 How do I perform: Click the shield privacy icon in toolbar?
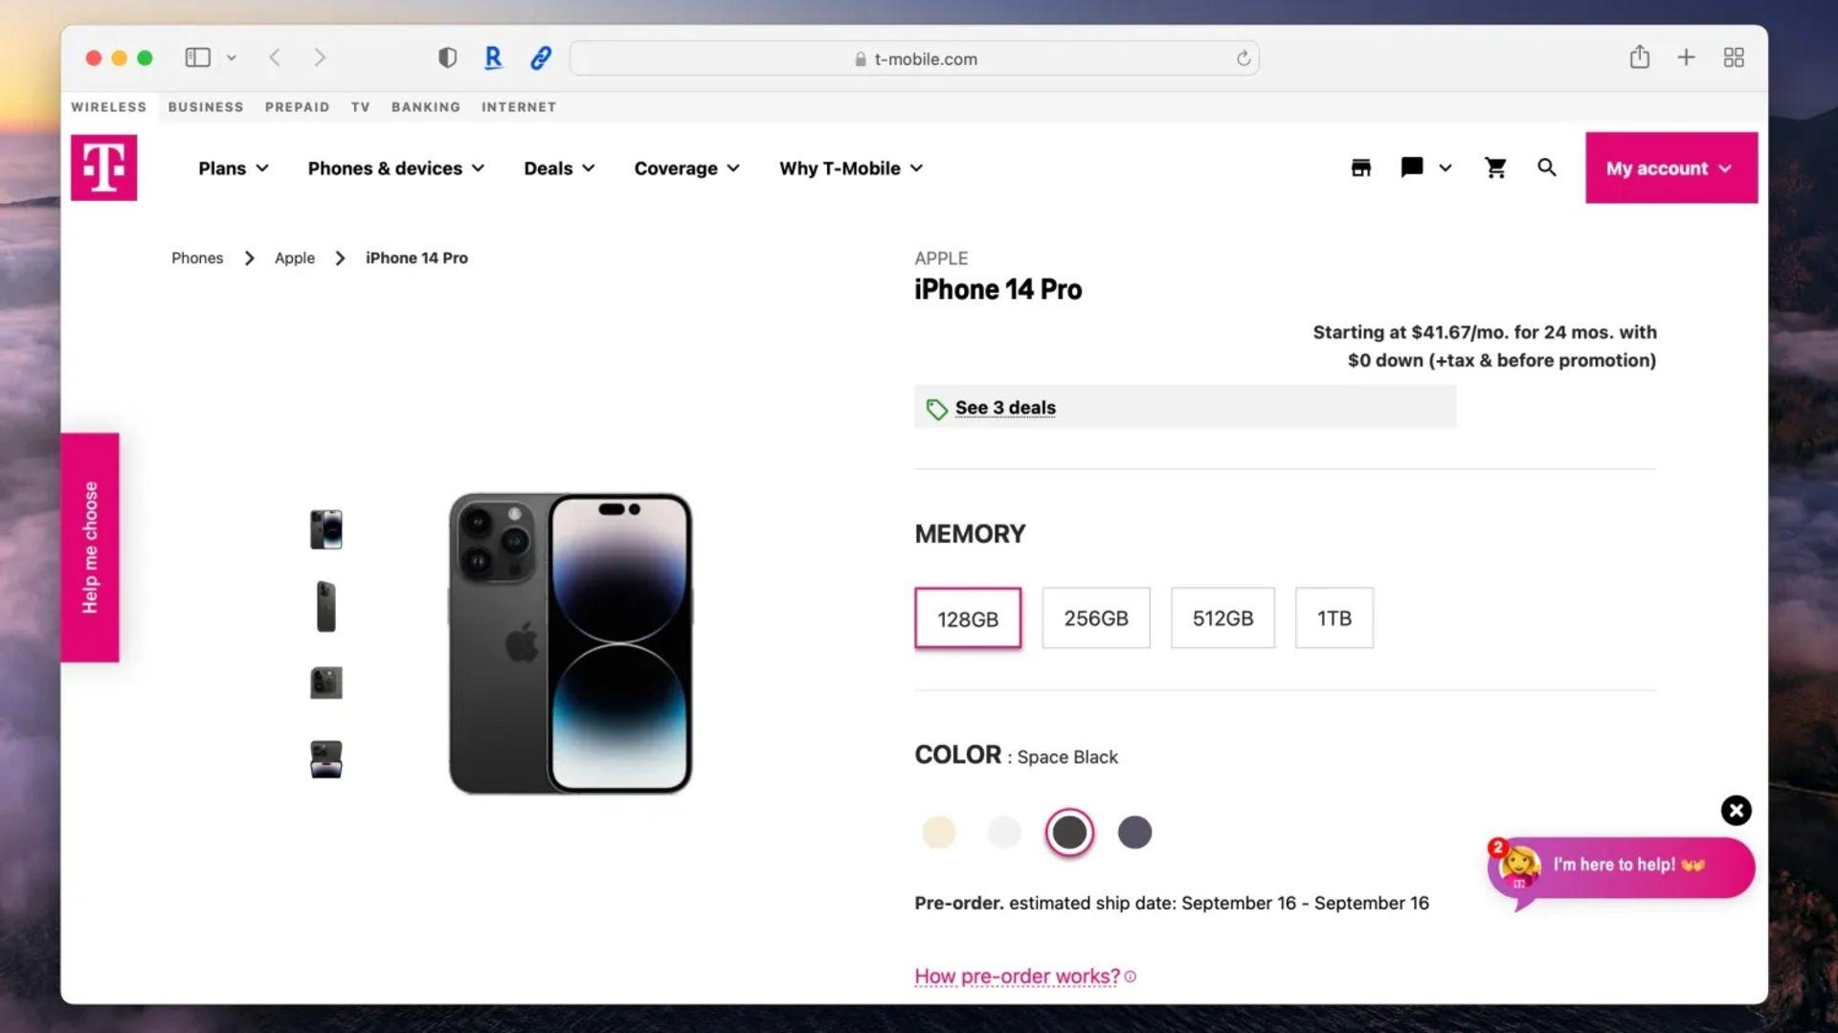(446, 57)
